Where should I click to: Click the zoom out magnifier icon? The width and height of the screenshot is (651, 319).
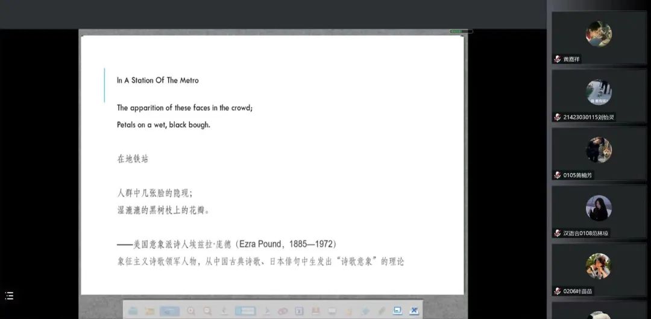click(207, 311)
